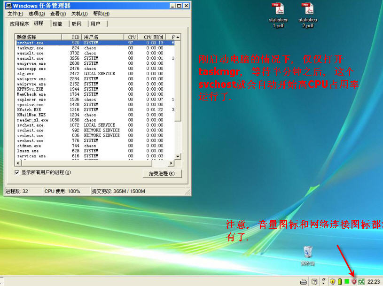Go to the 用户 tab
Viewport: 383px width, 286px height.
tap(95, 23)
